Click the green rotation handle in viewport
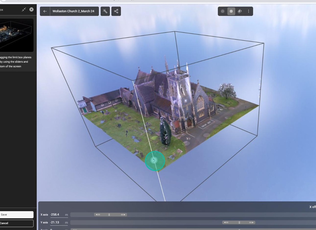Viewport: 316px width, 230px height. (x=155, y=161)
